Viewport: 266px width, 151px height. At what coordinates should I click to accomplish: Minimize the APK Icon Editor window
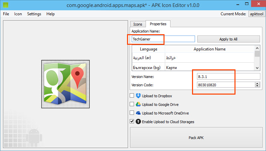[x=238, y=4]
